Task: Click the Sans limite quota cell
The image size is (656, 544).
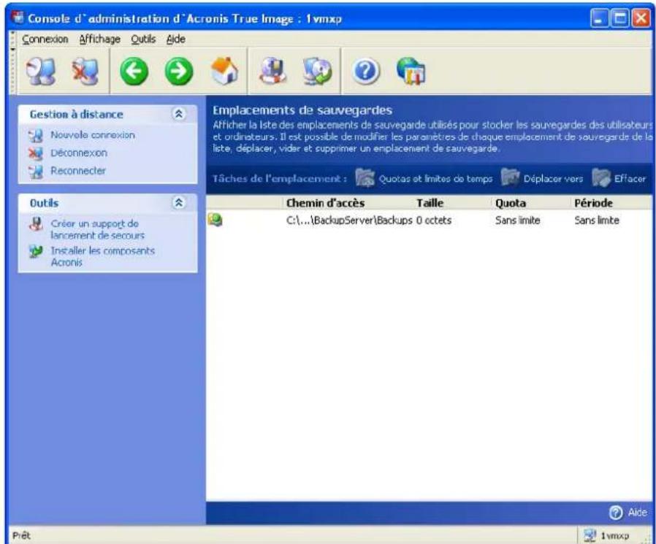Action: 517,221
